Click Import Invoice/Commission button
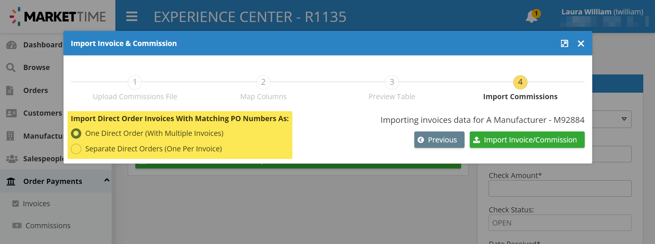The height and width of the screenshot is (244, 655). click(527, 140)
